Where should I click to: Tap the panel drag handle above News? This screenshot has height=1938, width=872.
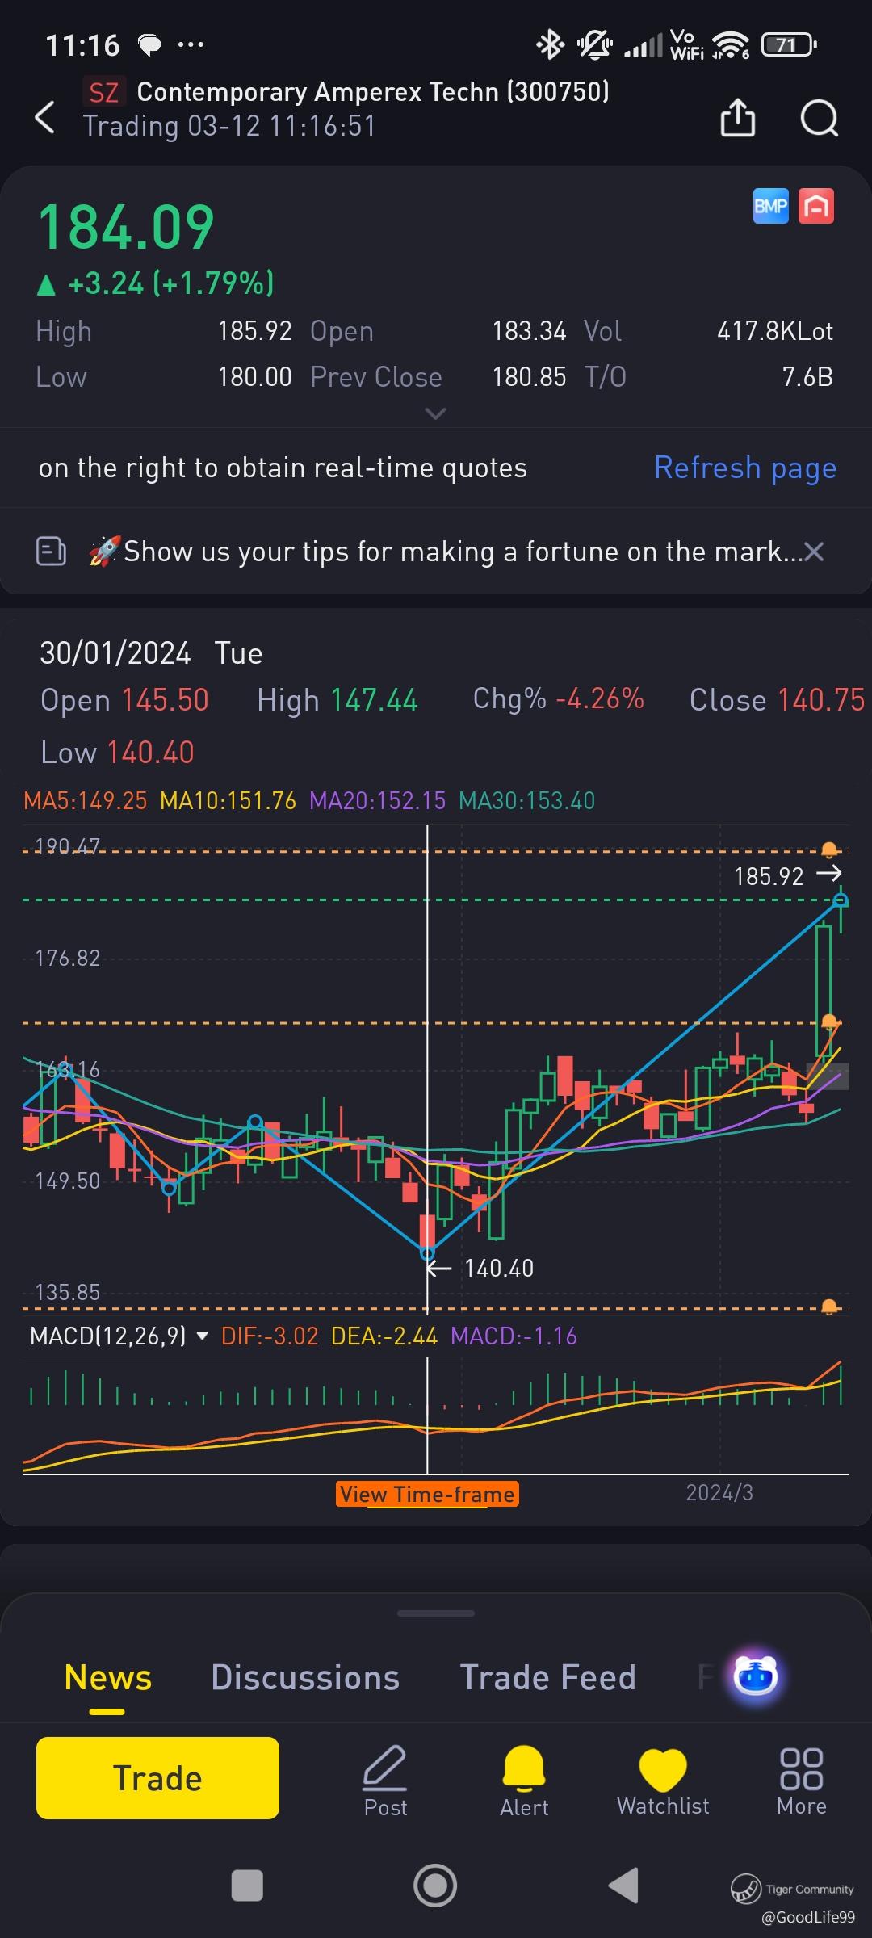(436, 1613)
